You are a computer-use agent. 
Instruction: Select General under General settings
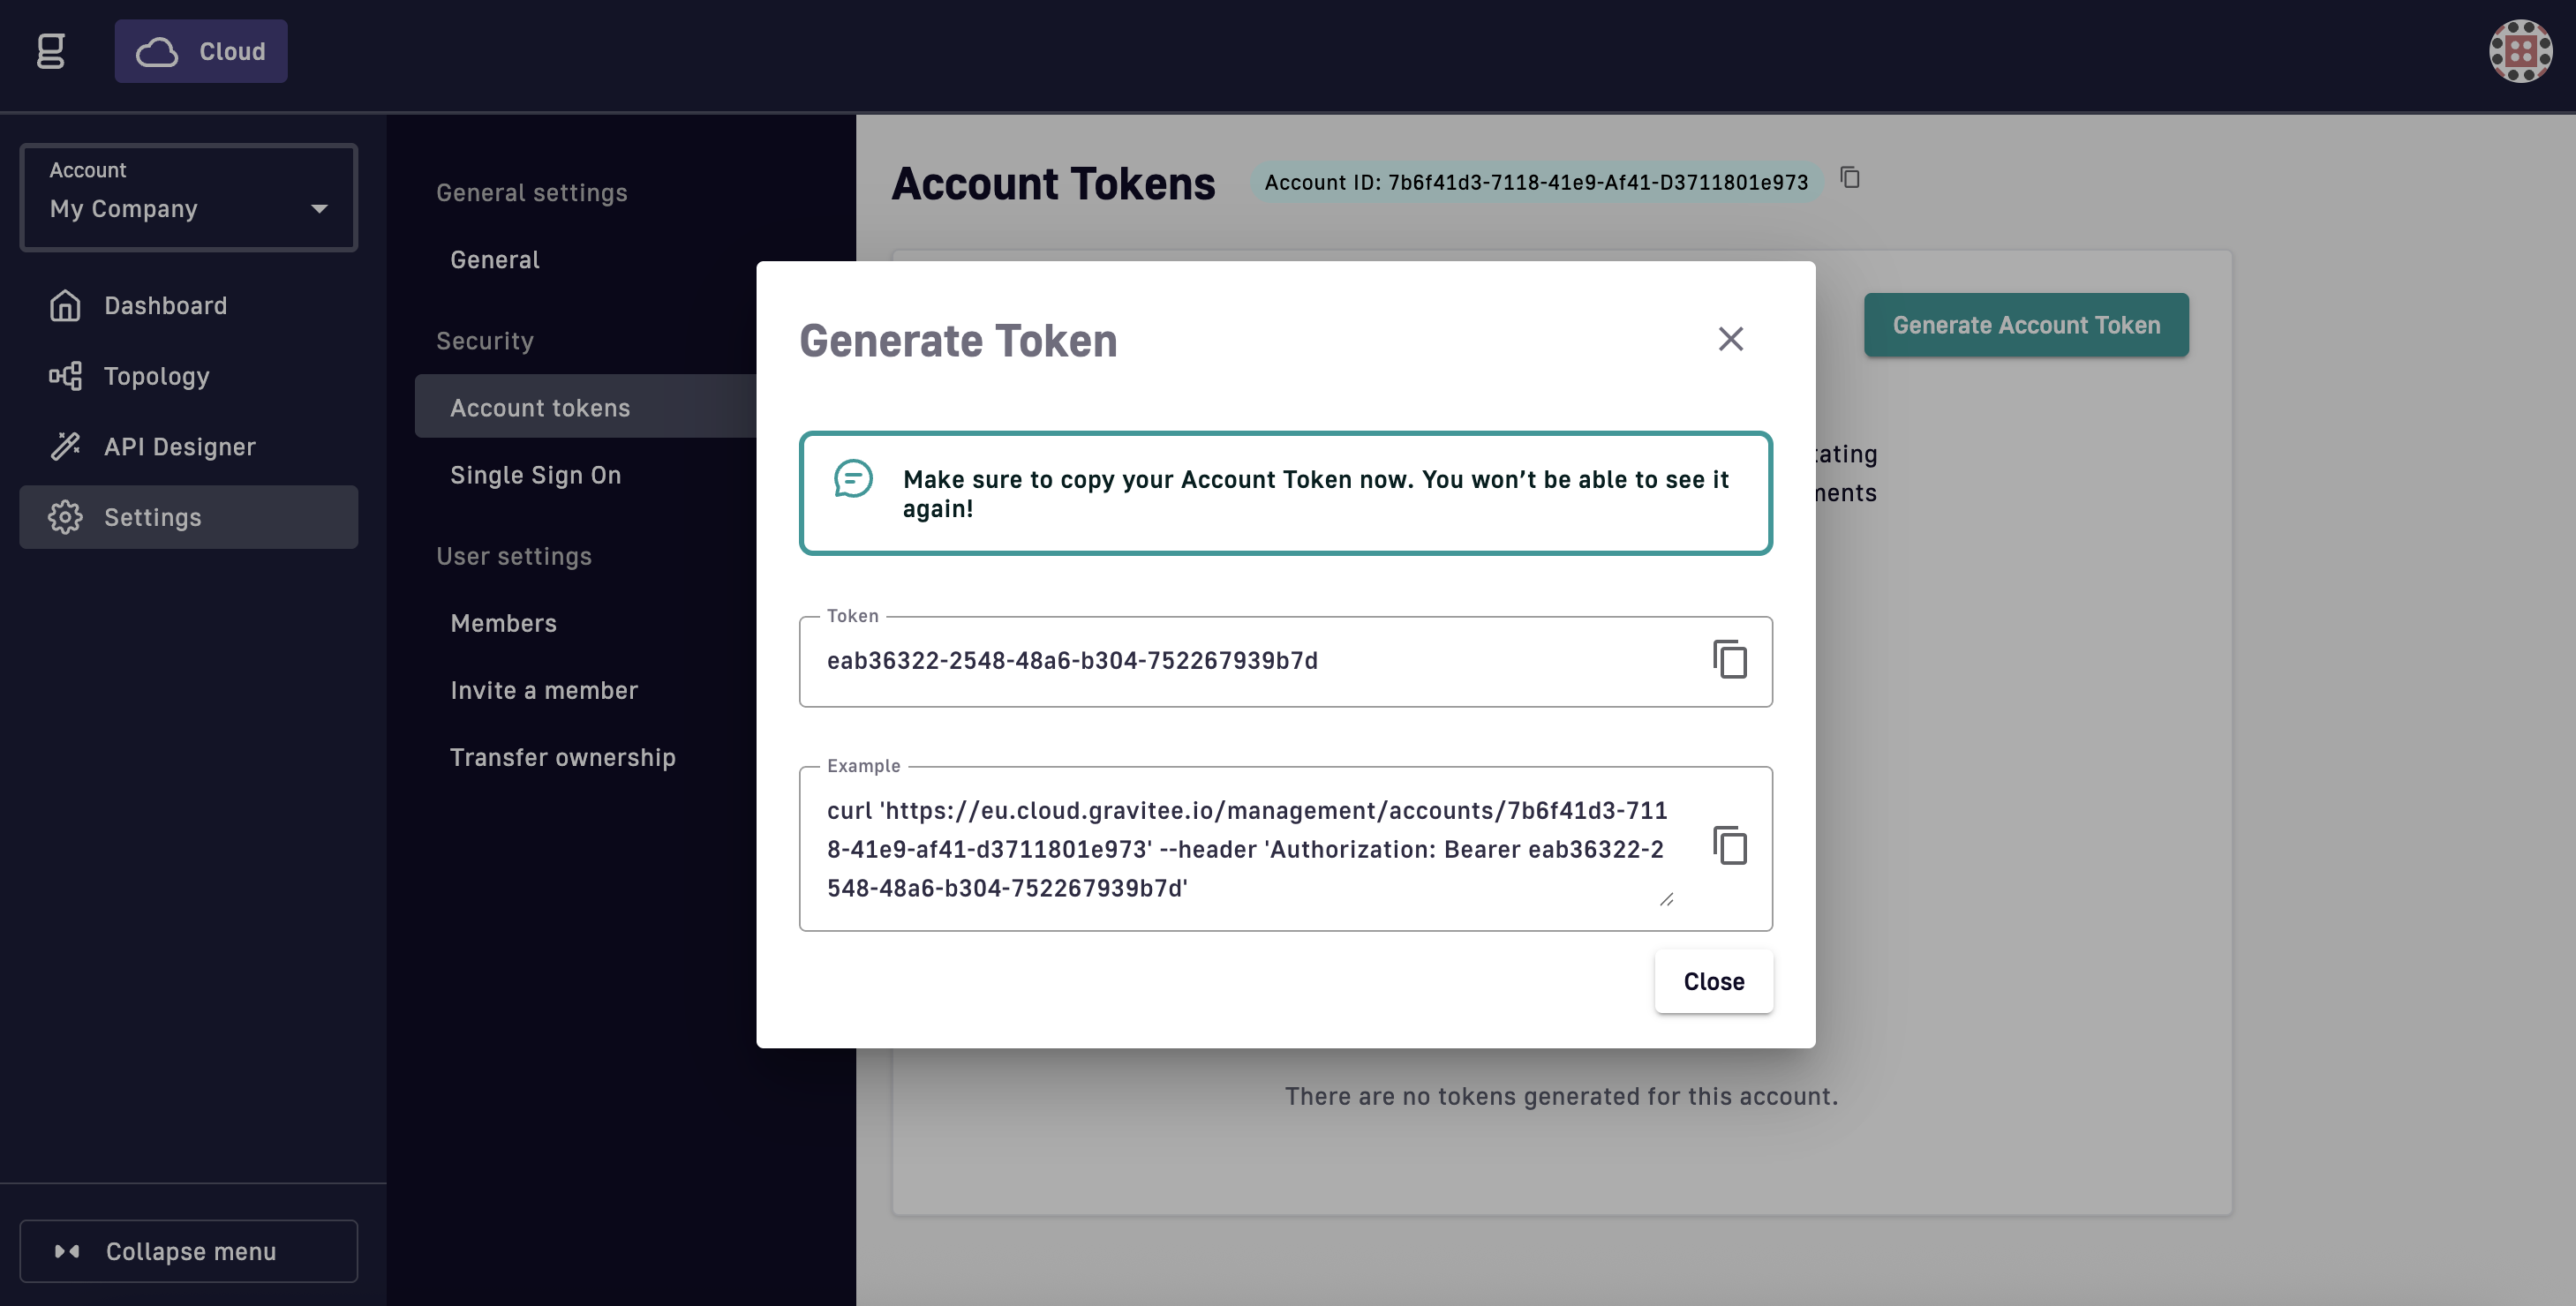[495, 259]
